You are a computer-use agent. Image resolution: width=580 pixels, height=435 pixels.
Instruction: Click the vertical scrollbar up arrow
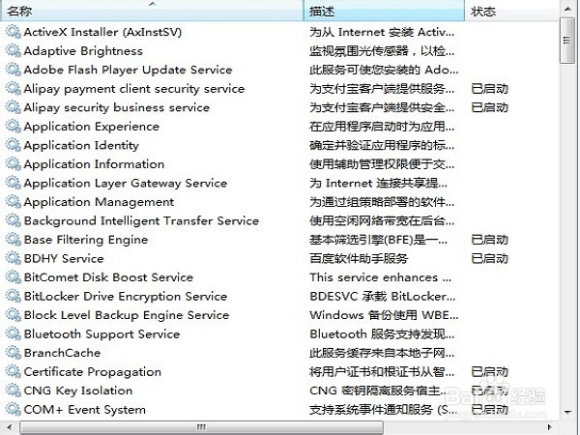(x=567, y=8)
